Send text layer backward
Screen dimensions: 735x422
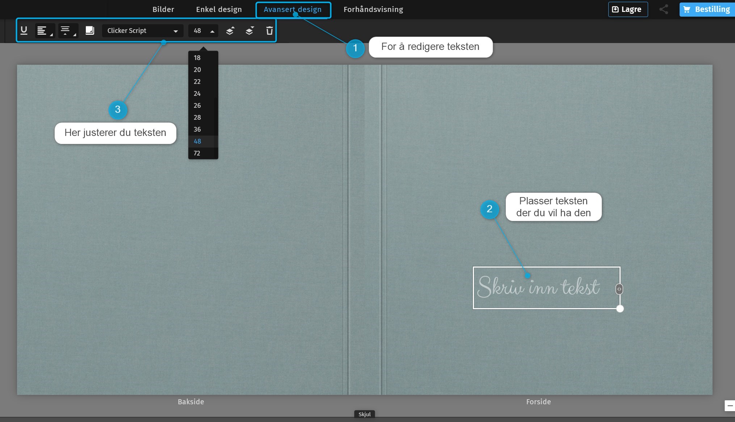[x=249, y=31]
